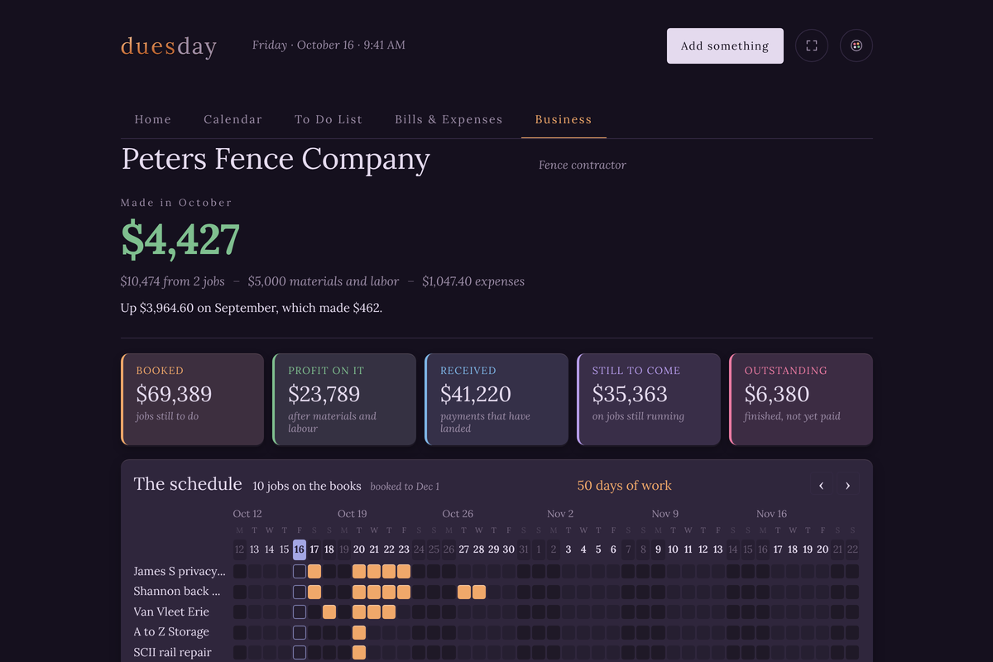
Task: Select the James S privacy... job row label
Action: tap(180, 571)
